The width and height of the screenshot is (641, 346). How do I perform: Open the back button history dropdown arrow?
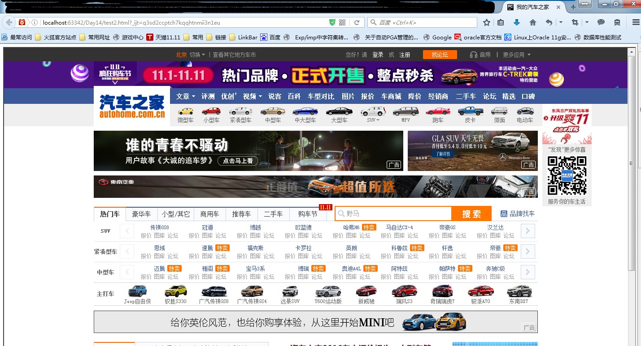tap(561, 22)
